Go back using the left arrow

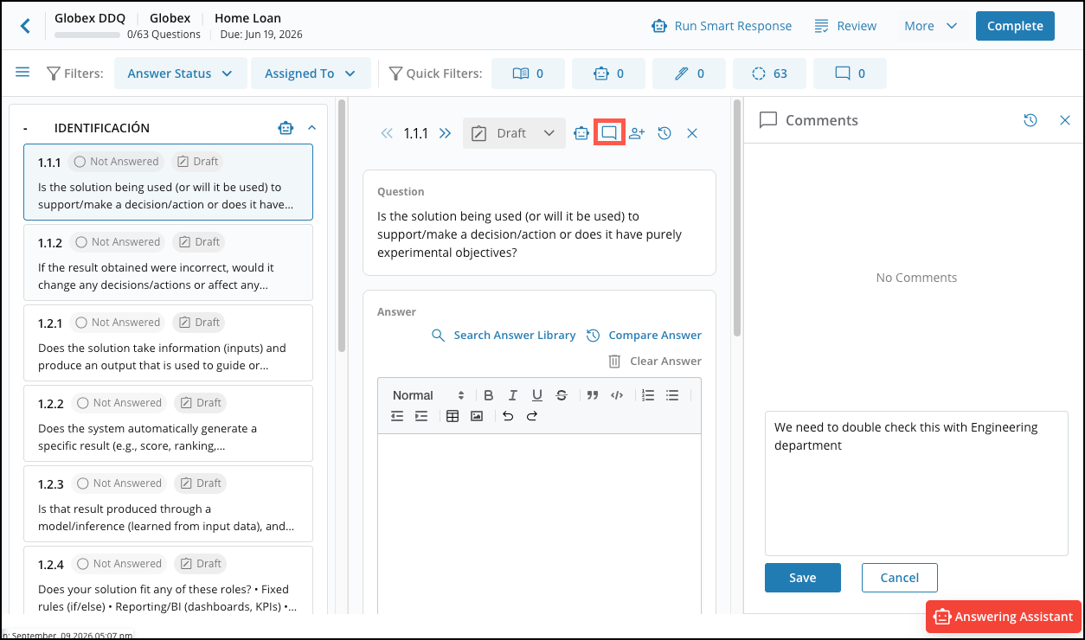tap(25, 26)
